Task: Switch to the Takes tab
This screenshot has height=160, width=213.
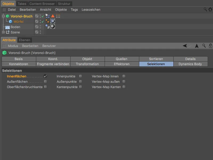Action: 22,4
